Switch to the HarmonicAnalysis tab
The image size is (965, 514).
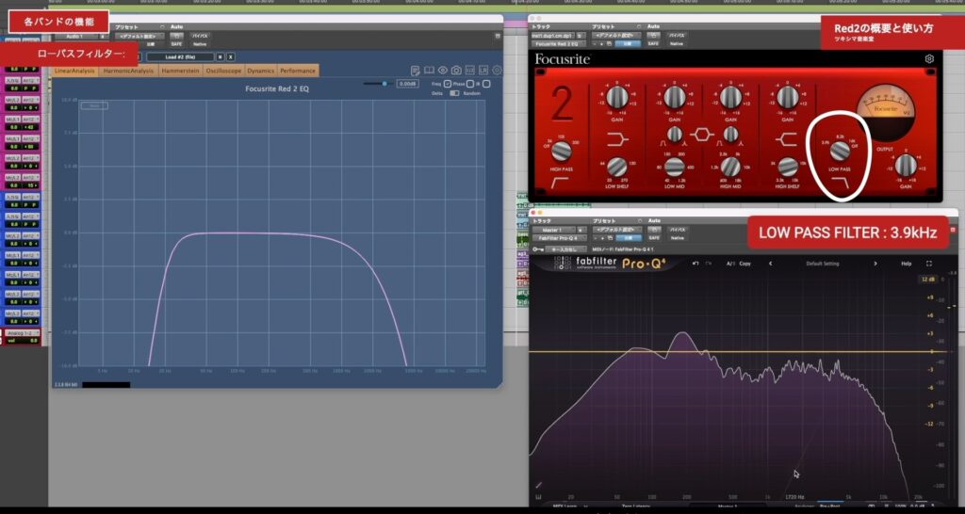128,71
